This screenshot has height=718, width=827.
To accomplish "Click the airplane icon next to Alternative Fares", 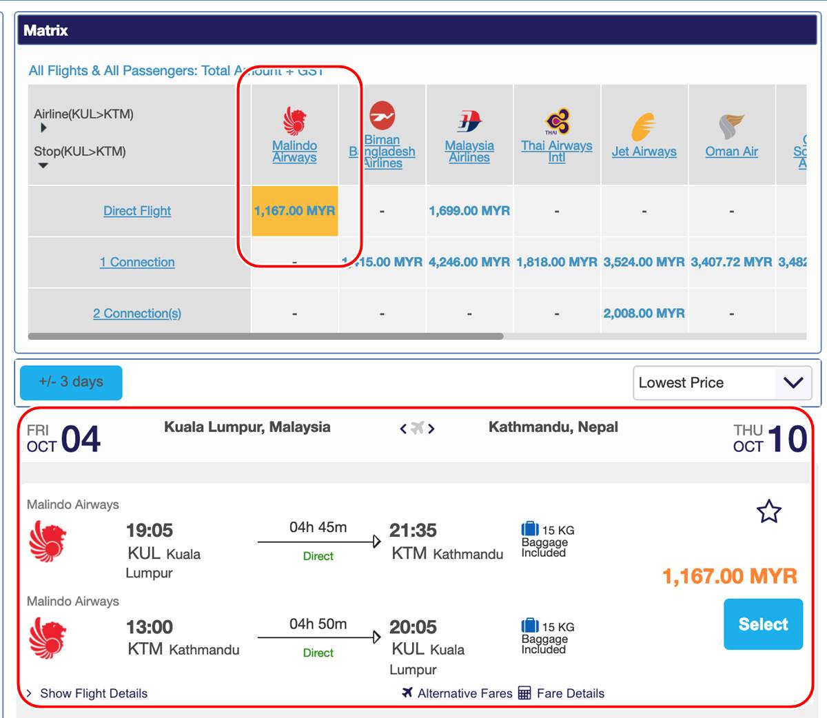I will tap(407, 693).
